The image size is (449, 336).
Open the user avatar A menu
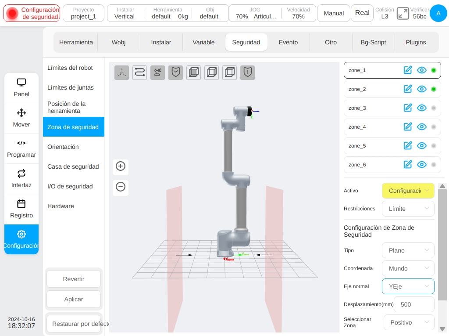438,13
